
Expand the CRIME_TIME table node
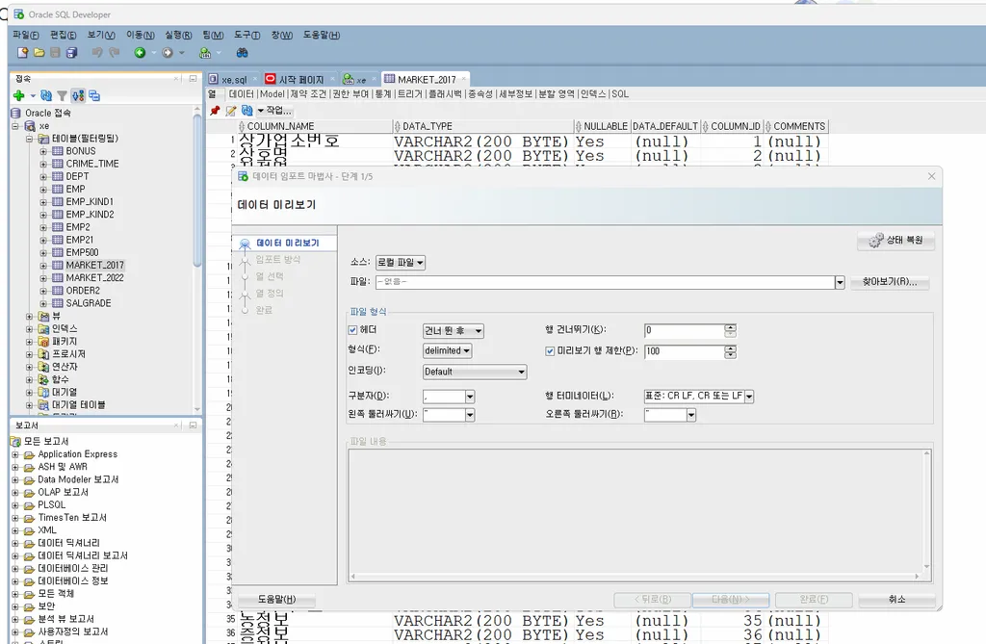coord(43,165)
